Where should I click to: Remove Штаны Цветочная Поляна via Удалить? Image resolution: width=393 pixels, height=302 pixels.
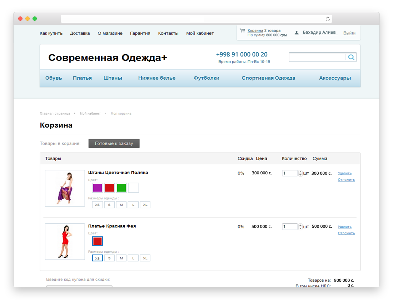tap(344, 173)
